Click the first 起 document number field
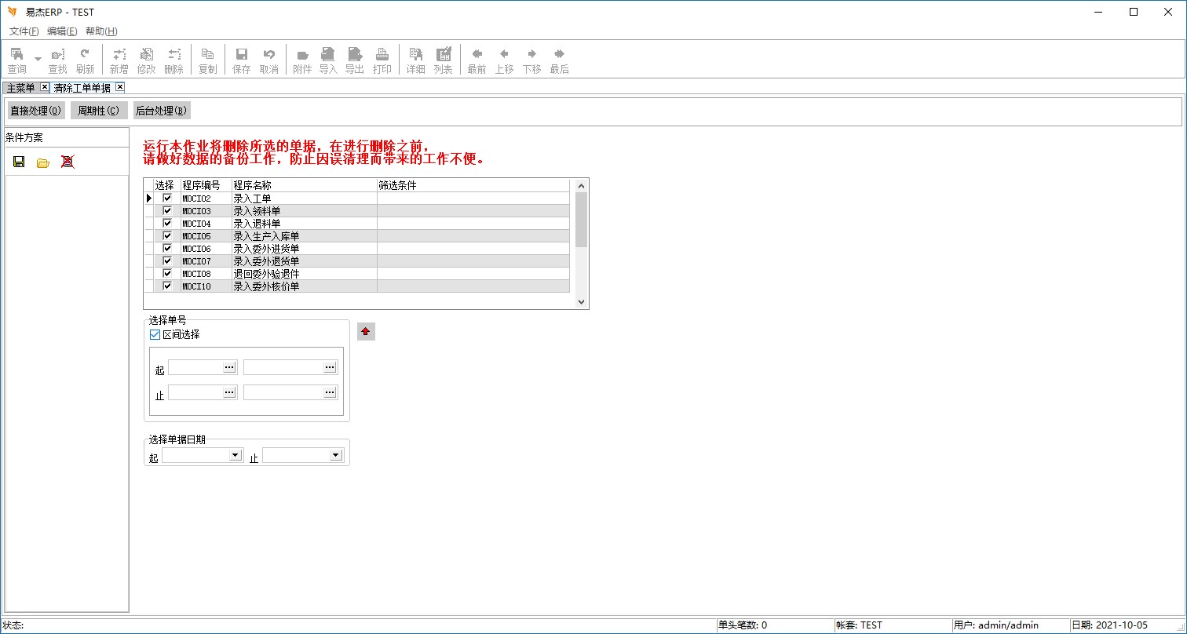This screenshot has width=1187, height=634. (x=195, y=367)
